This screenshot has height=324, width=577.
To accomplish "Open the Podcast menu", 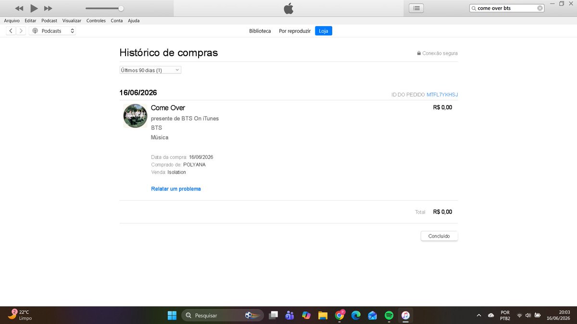I will point(49,21).
